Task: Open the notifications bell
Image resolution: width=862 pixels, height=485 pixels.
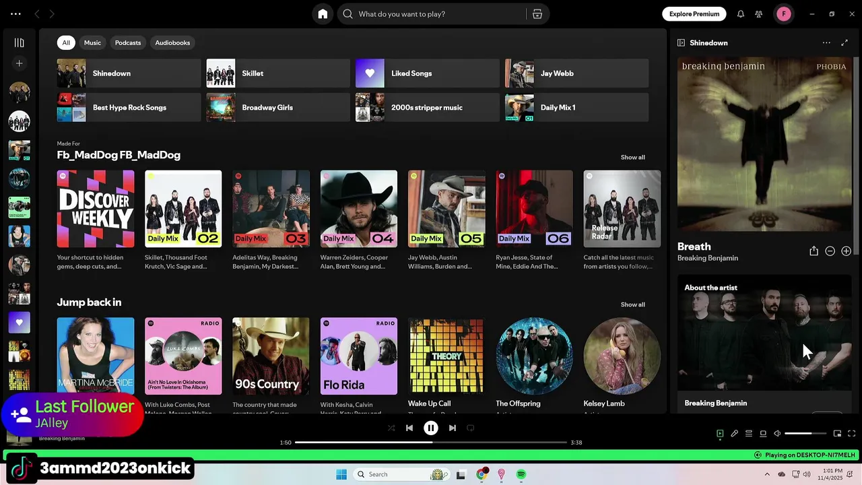Action: pyautogui.click(x=741, y=14)
